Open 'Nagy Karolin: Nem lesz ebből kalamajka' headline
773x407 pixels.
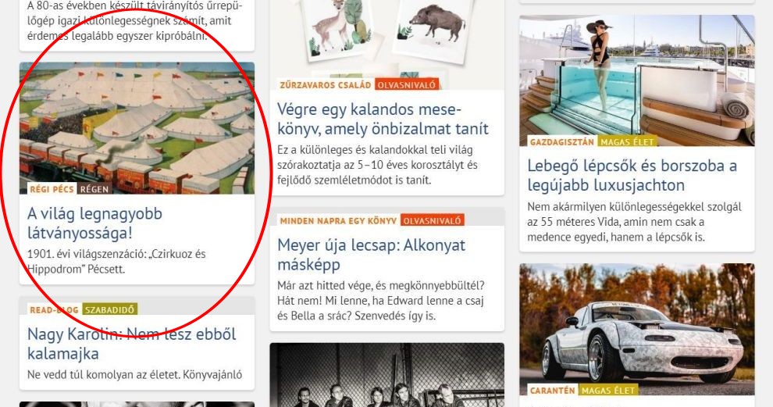(132, 344)
